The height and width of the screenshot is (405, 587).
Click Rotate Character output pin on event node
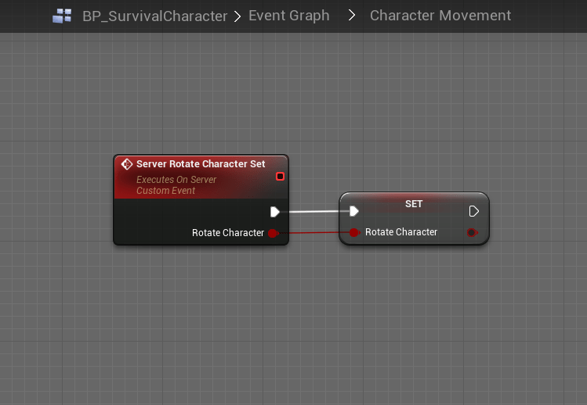click(x=273, y=233)
